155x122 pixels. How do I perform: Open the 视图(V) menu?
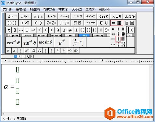[35, 10]
